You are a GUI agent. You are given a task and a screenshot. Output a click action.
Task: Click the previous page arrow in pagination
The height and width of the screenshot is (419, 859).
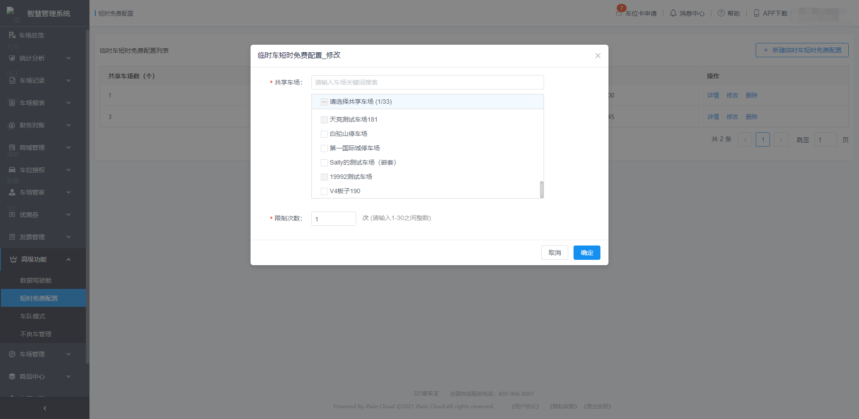click(745, 140)
